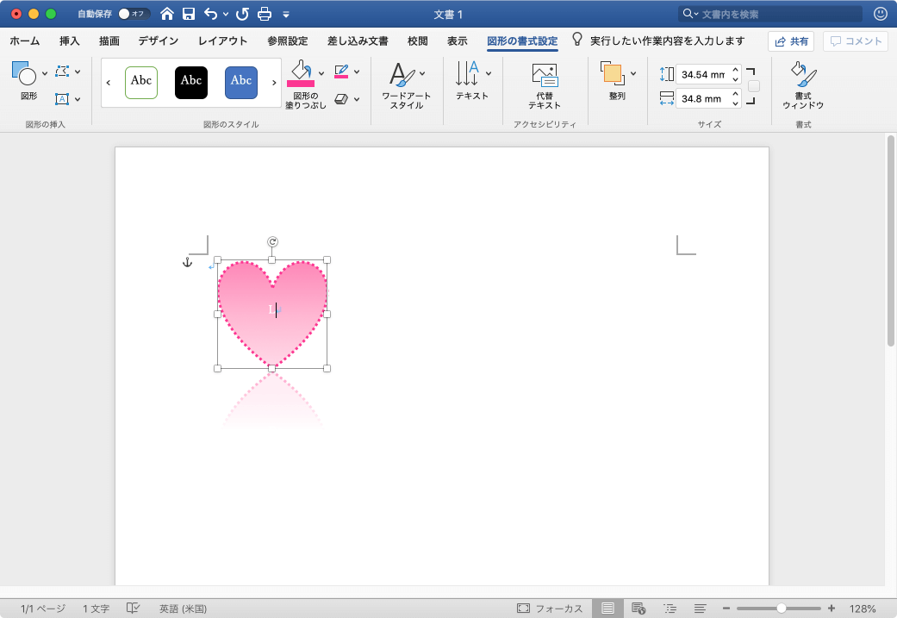Open the 描画 tab
Image resolution: width=897 pixels, height=618 pixels.
109,41
